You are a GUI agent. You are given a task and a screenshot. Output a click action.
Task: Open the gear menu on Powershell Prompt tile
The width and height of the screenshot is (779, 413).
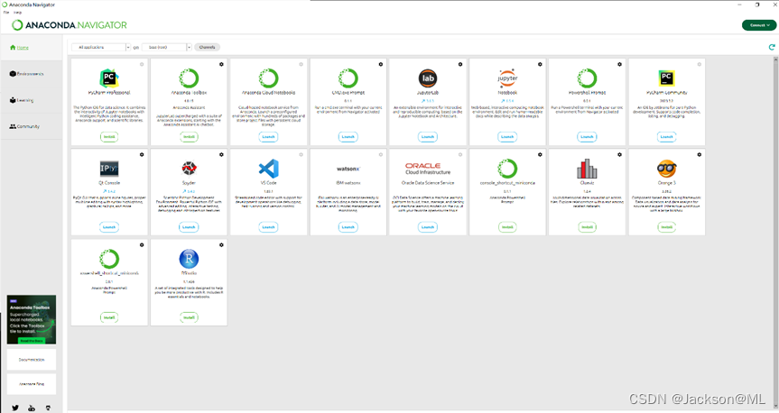click(619, 65)
